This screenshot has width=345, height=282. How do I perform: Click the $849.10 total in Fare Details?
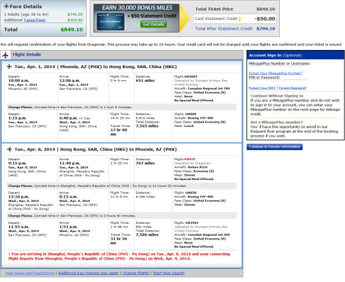[72, 29]
